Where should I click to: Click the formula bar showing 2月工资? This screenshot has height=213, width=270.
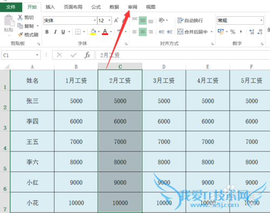tap(183, 55)
